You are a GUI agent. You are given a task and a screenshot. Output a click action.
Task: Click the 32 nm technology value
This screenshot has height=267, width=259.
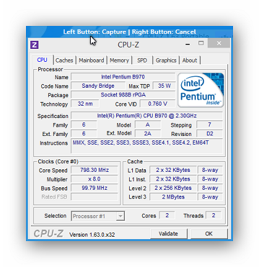(85, 104)
